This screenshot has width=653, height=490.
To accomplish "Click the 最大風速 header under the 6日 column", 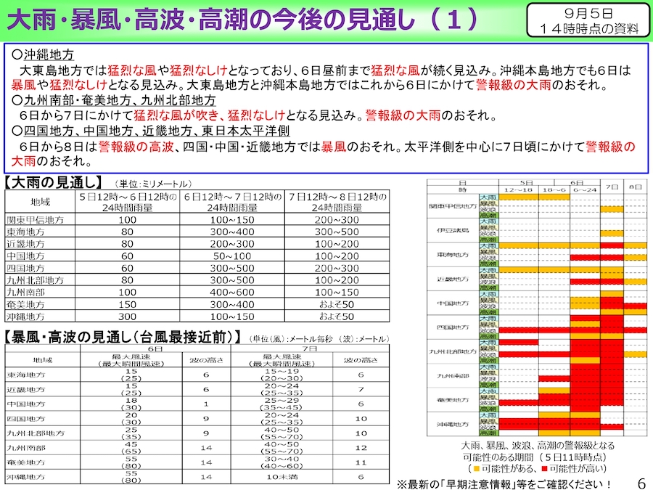I will click(131, 360).
